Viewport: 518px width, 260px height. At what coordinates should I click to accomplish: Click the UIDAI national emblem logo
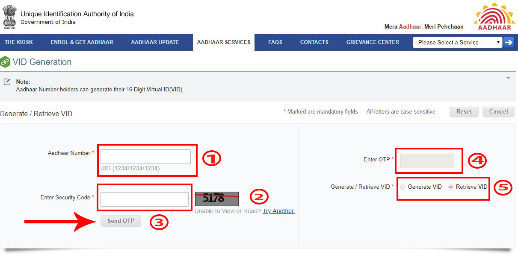(x=9, y=17)
